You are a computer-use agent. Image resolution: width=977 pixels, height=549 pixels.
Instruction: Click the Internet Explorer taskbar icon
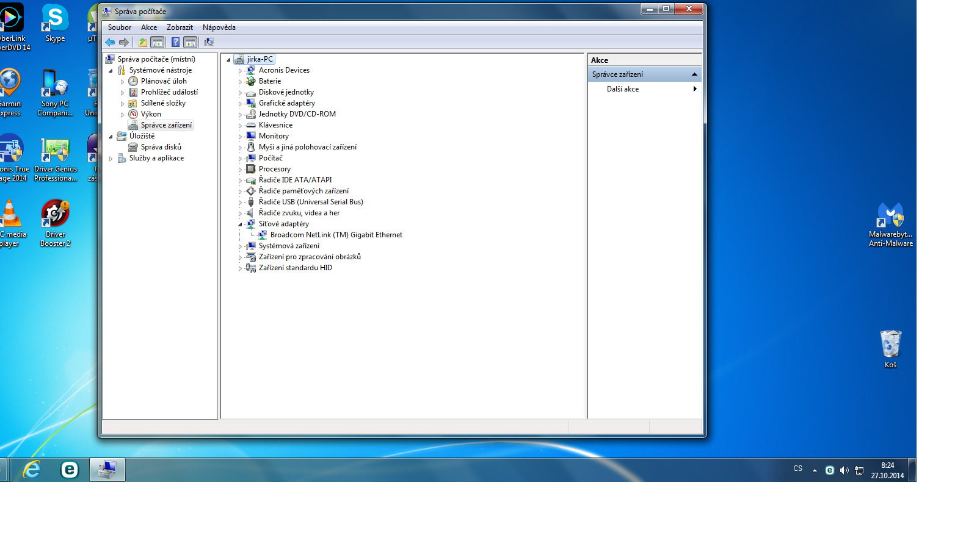click(32, 470)
